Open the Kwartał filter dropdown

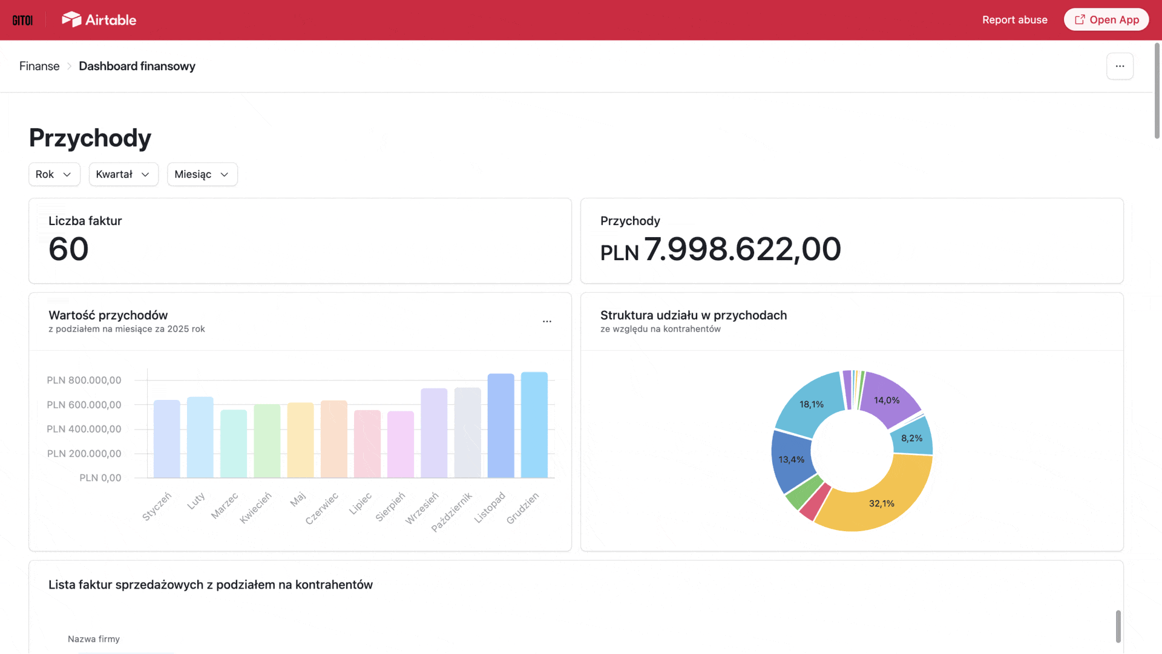tap(123, 174)
